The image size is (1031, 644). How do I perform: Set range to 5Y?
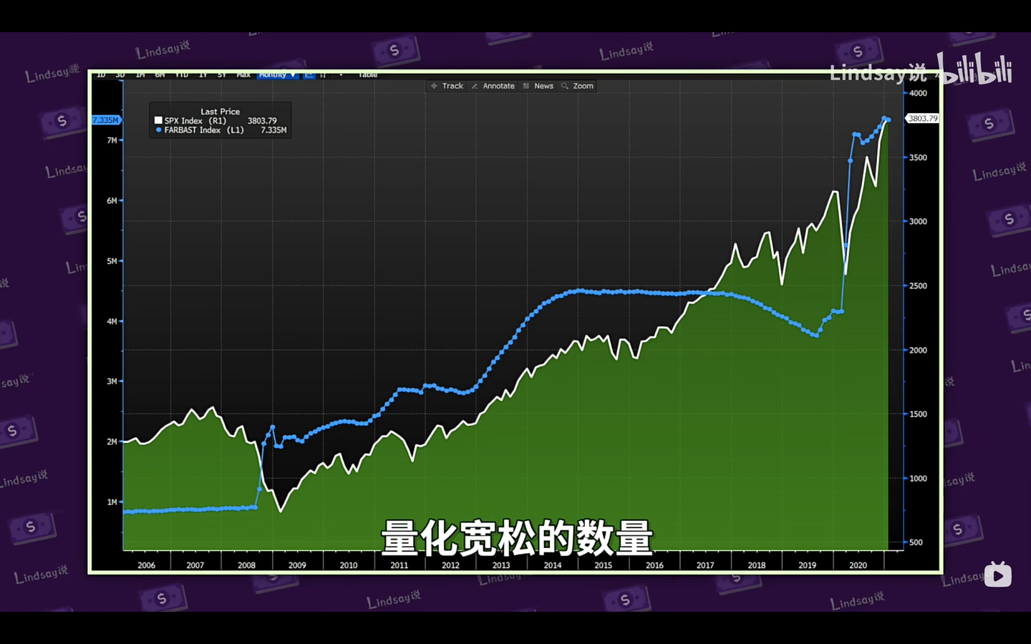pyautogui.click(x=222, y=74)
